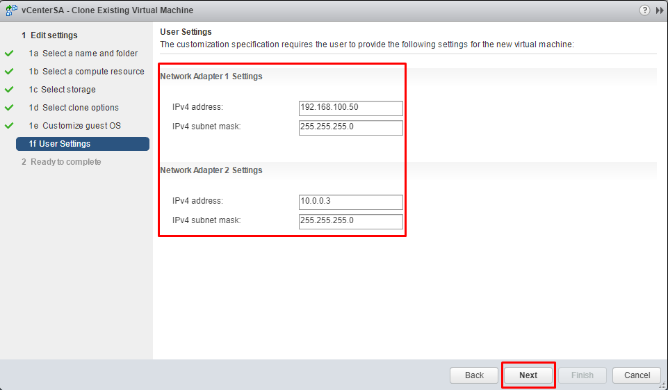Click Adapter 1 'IPv4 address:' label
This screenshot has width=668, height=390.
pos(197,107)
